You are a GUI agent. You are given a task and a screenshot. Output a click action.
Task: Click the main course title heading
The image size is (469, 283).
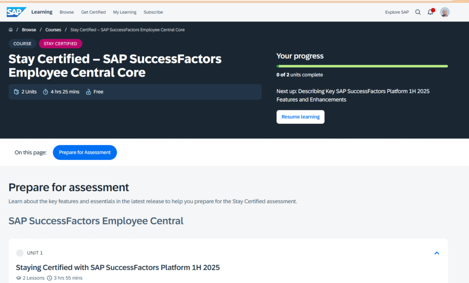115,65
